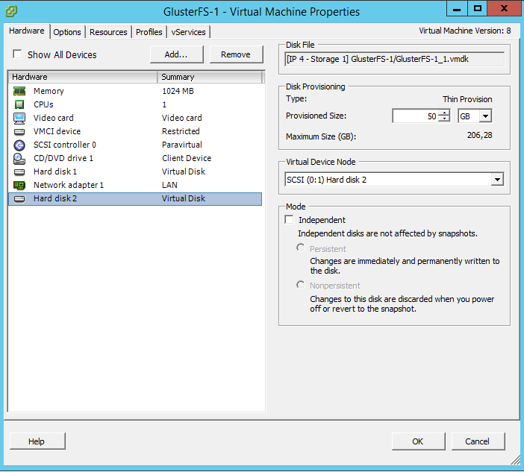Open the Resources tab

[x=108, y=32]
